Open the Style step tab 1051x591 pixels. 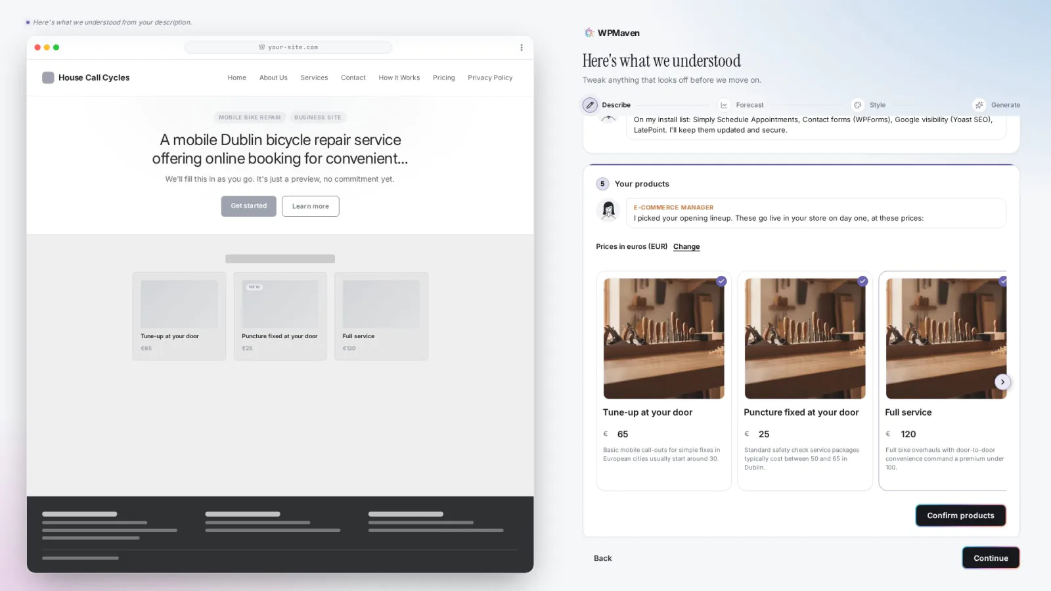pos(869,105)
